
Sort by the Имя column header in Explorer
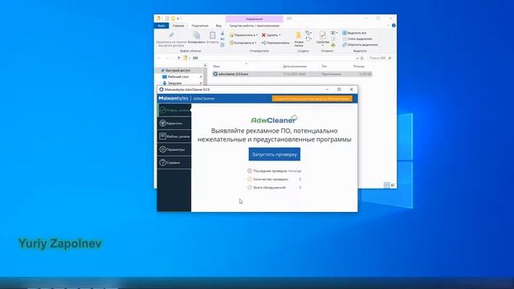click(x=216, y=66)
